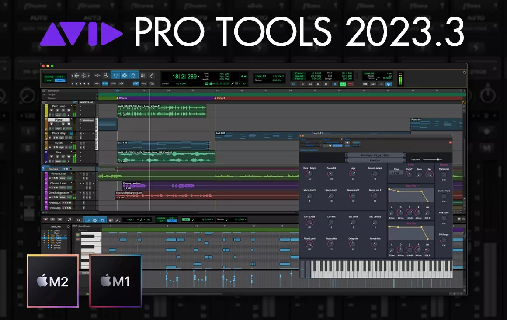The width and height of the screenshot is (507, 320).
Task: Enable Shuffle edit mode
Action: click(49, 76)
